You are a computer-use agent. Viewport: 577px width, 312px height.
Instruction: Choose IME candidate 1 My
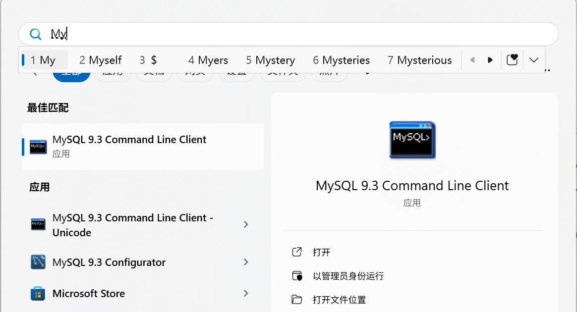pyautogui.click(x=45, y=60)
